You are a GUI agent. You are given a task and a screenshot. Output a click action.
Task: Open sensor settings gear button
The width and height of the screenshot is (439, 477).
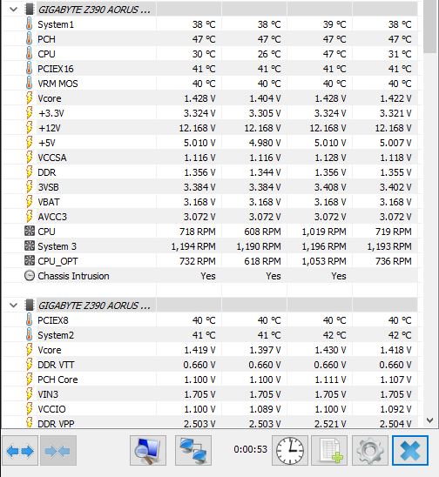370,451
